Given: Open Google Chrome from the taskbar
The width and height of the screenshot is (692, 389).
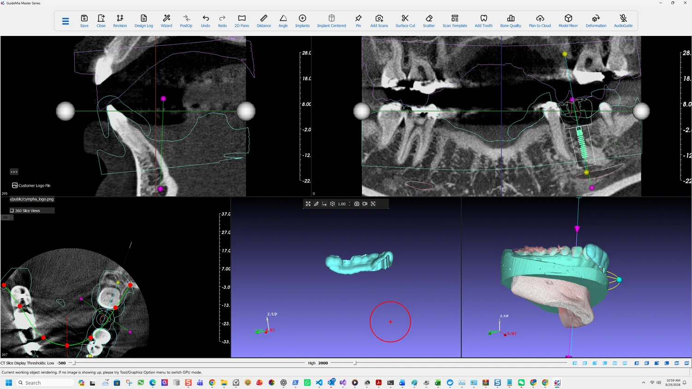Looking at the screenshot, I should pyautogui.click(x=212, y=383).
